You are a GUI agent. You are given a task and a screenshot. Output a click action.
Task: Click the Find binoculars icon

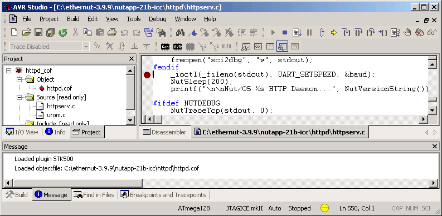[180, 33]
